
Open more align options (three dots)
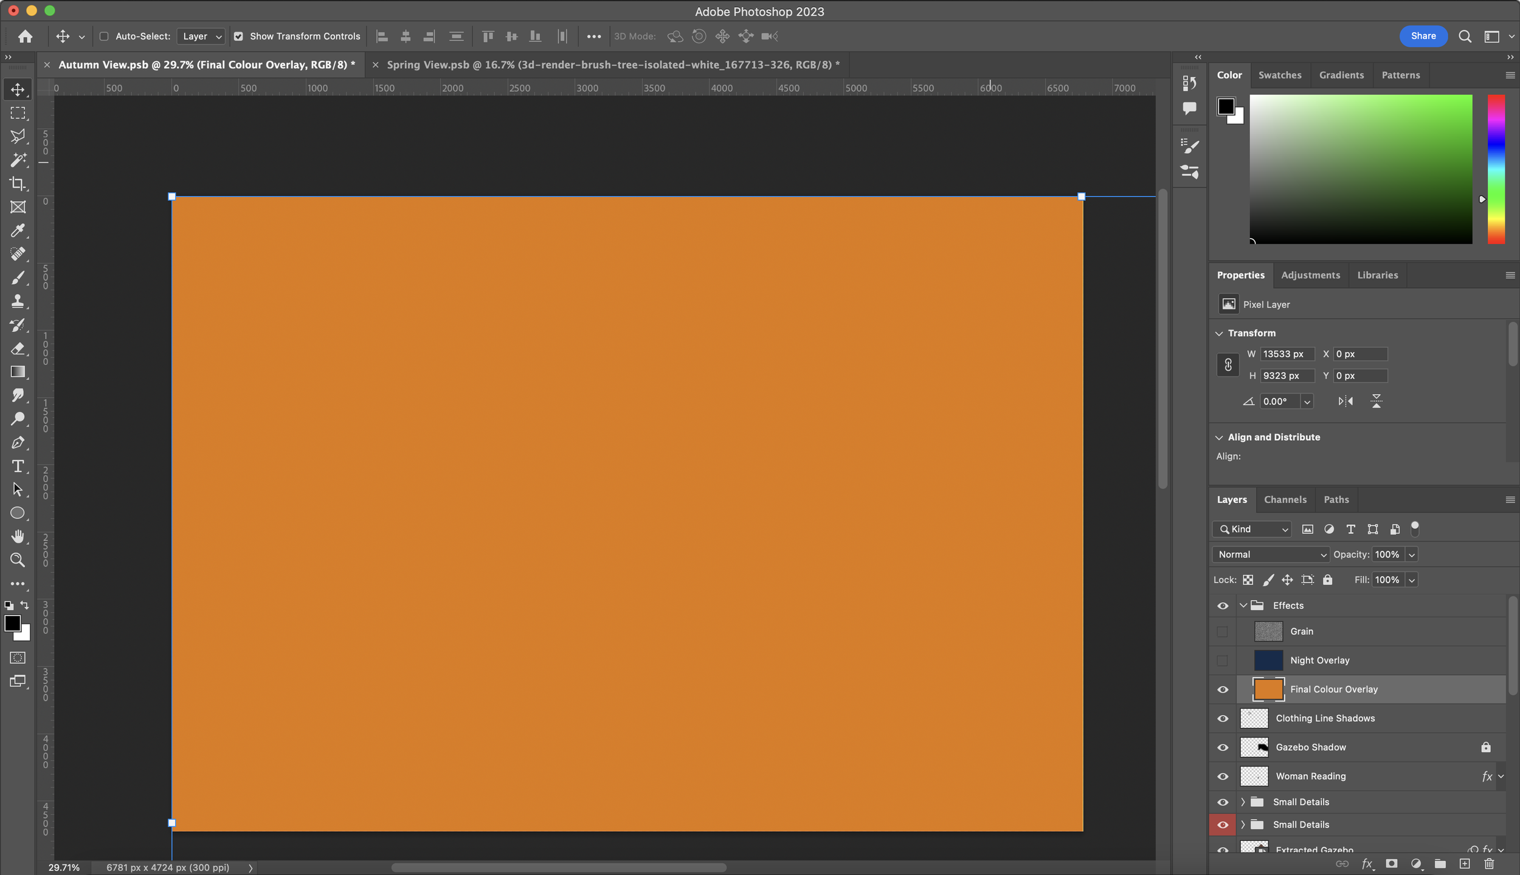[593, 36]
